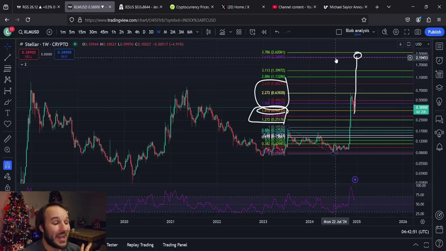Toggle the green market status dot
446x251 pixels.
[x=75, y=44]
